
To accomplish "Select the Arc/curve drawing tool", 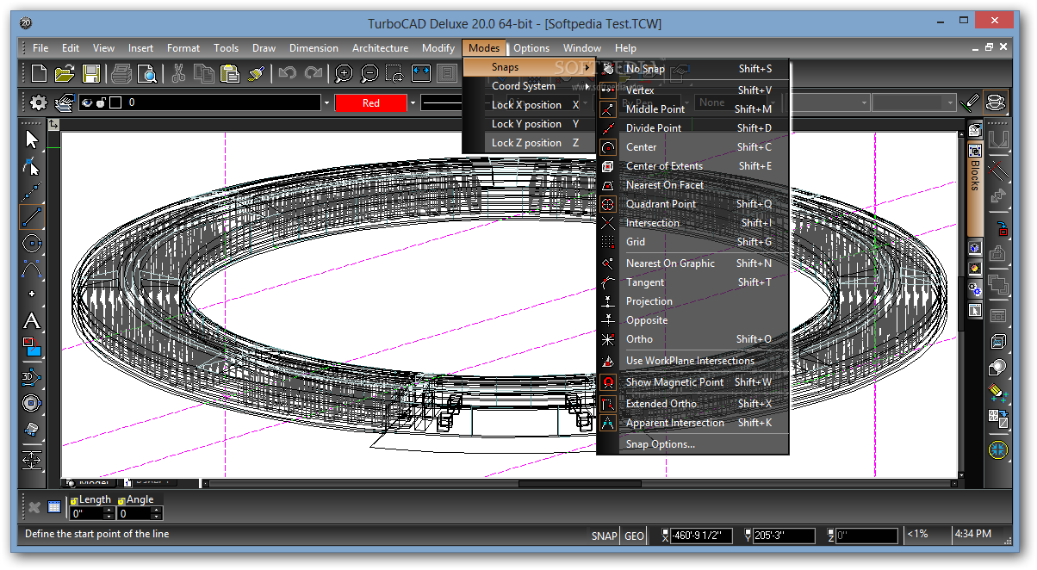I will (32, 269).
